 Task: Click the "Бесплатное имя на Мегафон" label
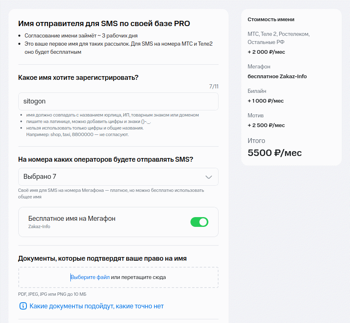pos(72,218)
